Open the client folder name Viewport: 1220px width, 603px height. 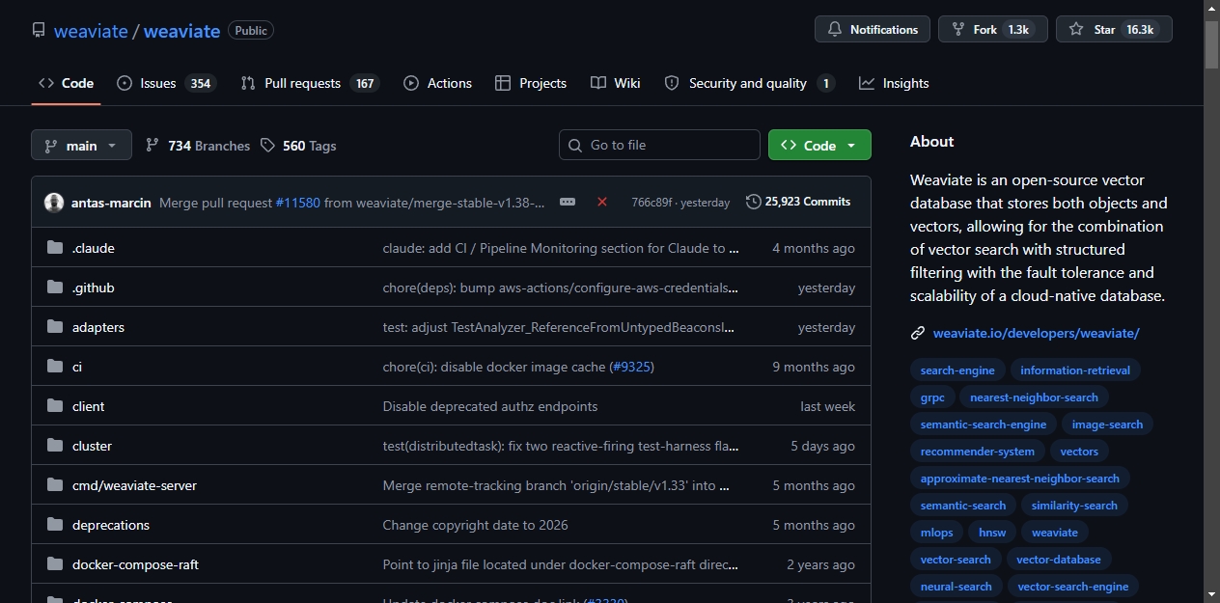(x=89, y=406)
